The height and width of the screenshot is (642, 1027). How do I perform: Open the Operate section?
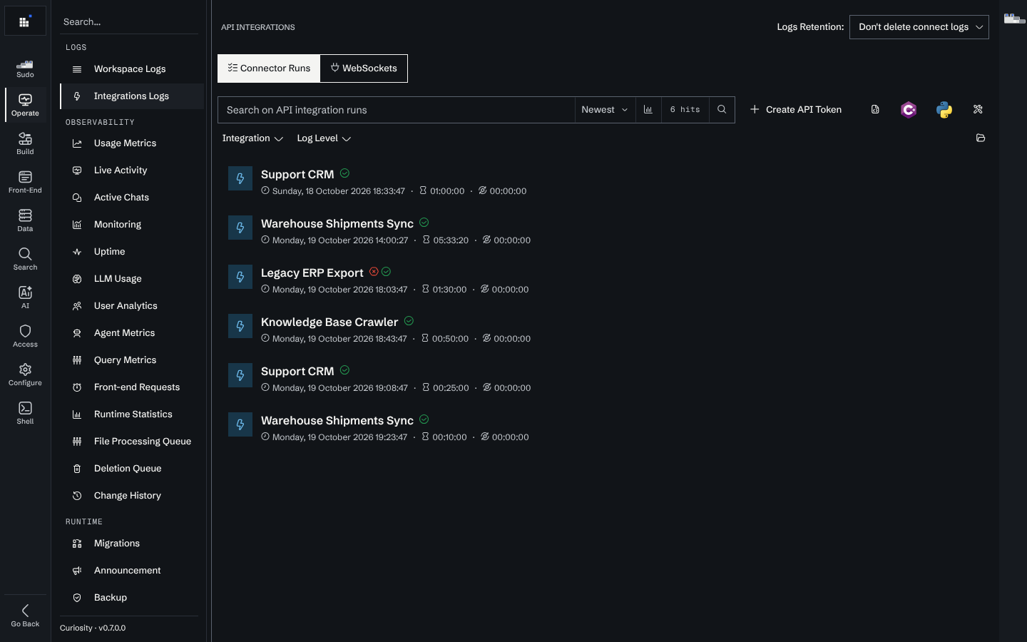[x=25, y=105]
